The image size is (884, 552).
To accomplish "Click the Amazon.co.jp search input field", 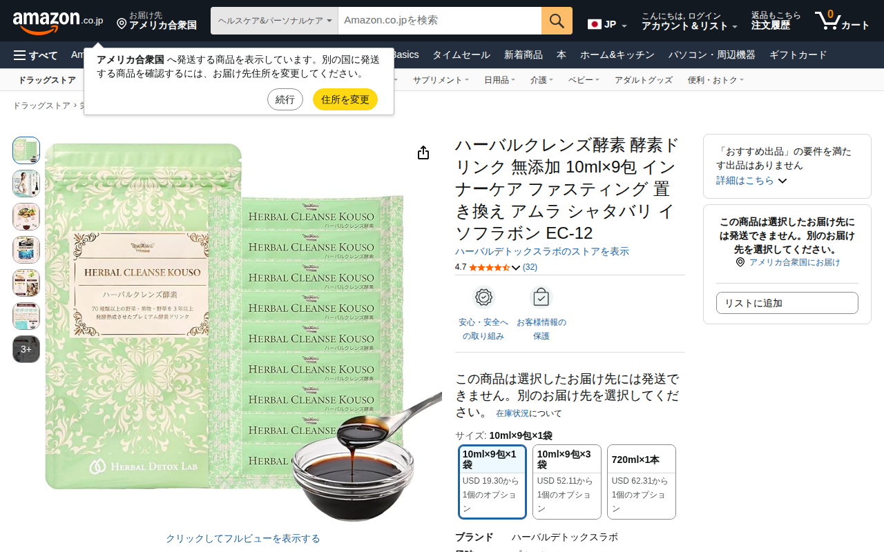I will [440, 21].
